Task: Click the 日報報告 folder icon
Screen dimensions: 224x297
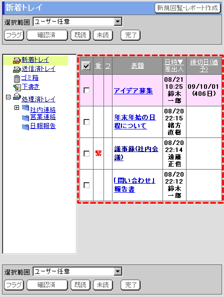Action: [x=25, y=127]
